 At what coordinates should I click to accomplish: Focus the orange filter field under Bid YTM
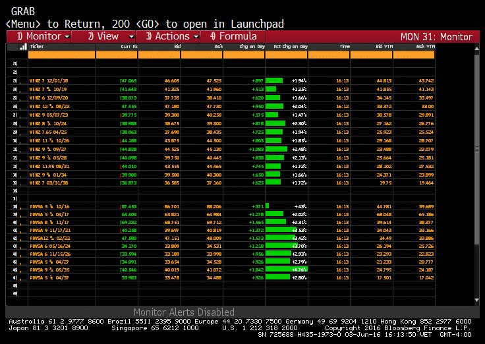click(x=372, y=55)
